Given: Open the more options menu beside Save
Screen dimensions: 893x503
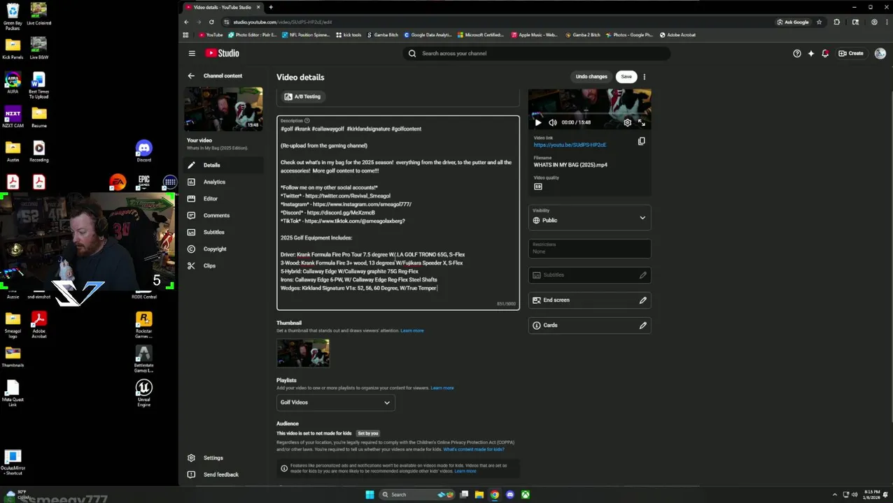Looking at the screenshot, I should 644,76.
